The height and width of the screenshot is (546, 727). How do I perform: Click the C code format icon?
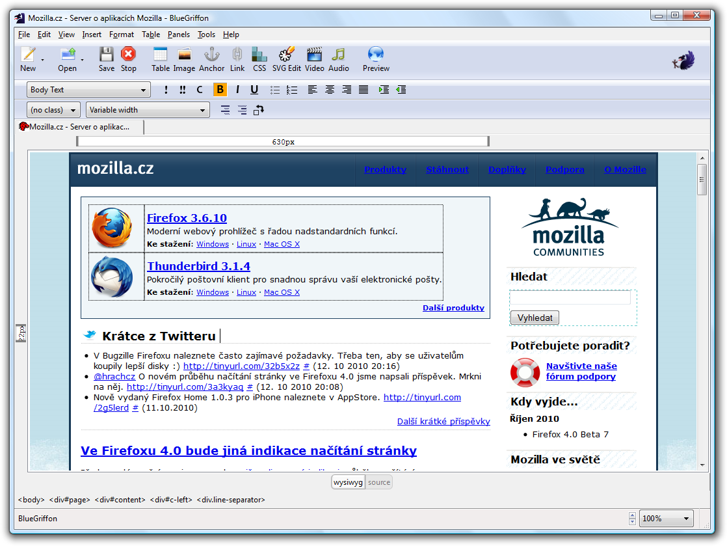tap(200, 90)
